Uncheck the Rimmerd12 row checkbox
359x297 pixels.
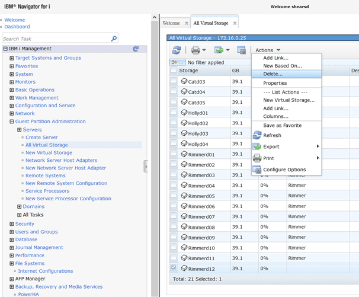pyautogui.click(x=174, y=269)
